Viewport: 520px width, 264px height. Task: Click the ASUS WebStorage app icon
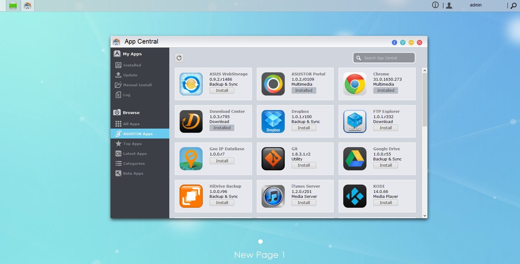(191, 84)
